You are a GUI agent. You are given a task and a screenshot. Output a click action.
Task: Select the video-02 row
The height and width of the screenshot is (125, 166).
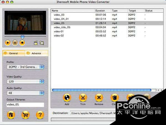pos(107,36)
